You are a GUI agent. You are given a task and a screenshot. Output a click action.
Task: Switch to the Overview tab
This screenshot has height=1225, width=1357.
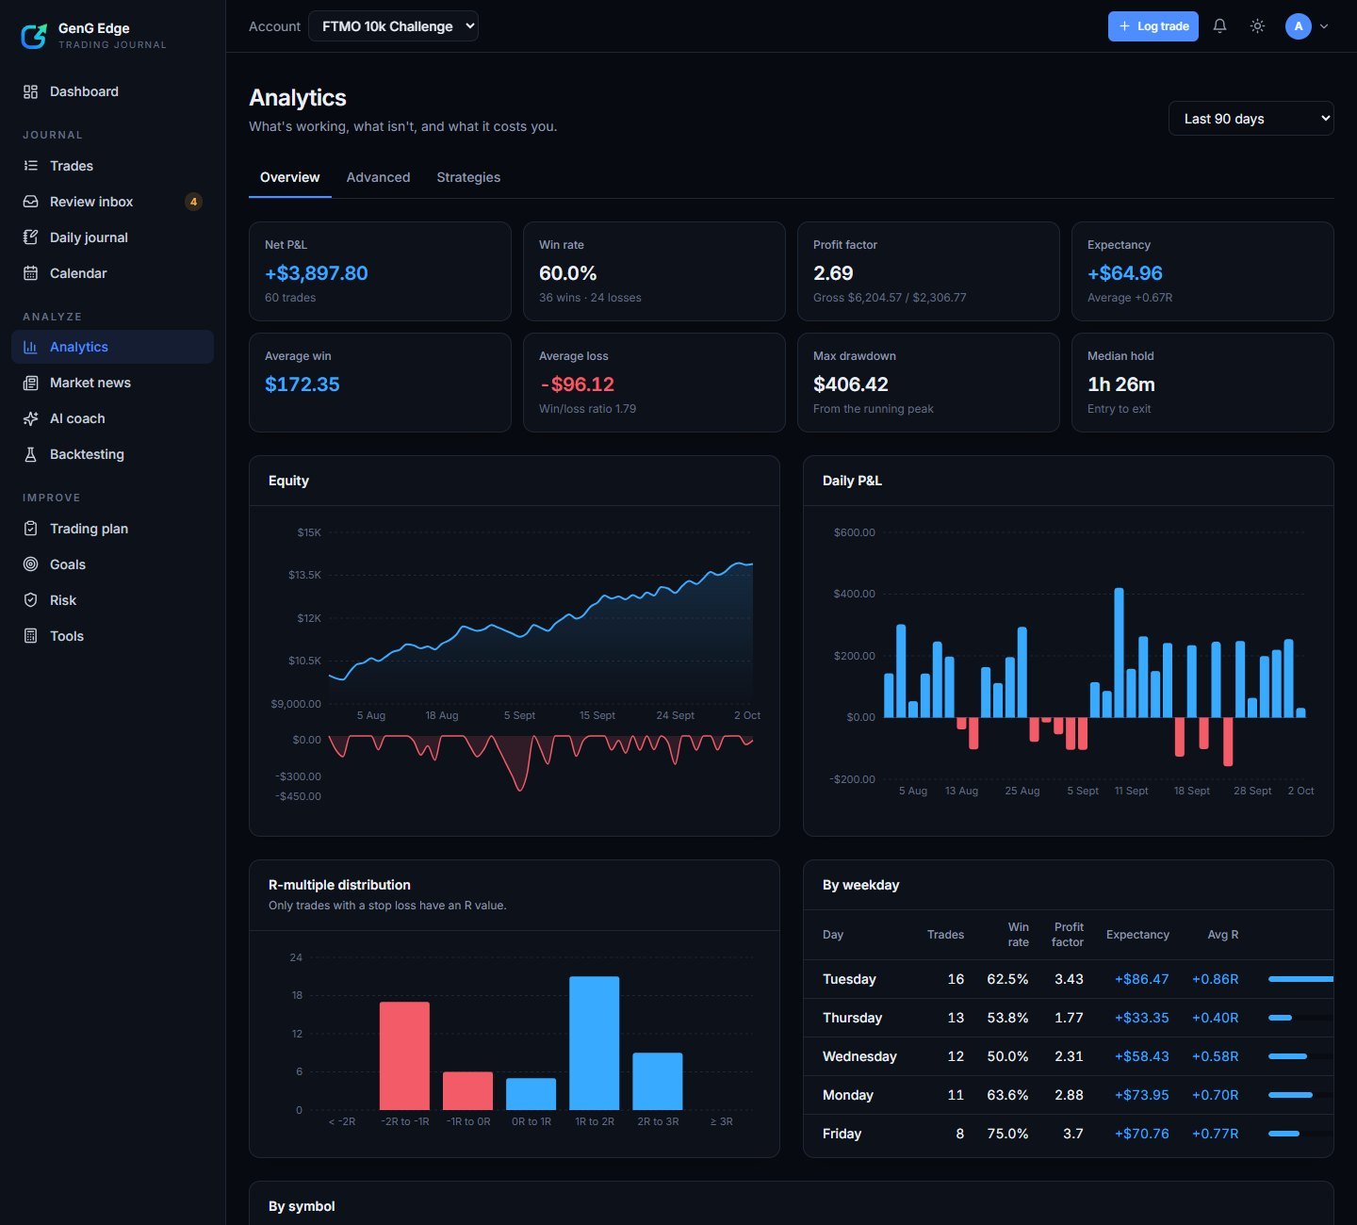point(289,177)
